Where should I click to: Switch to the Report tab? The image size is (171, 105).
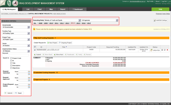(x=63, y=9)
